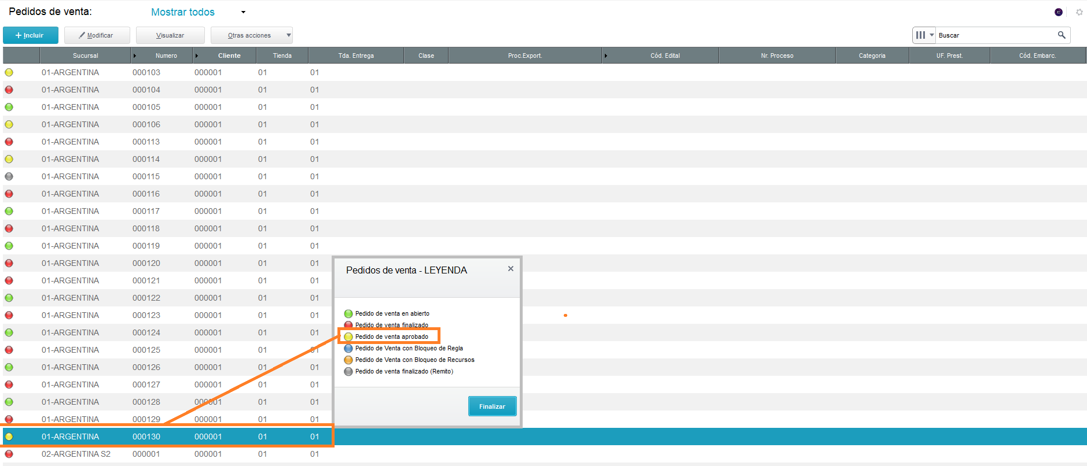This screenshot has width=1087, height=466.
Task: Click the yellow status icon of order 000130
Action: tap(9, 437)
